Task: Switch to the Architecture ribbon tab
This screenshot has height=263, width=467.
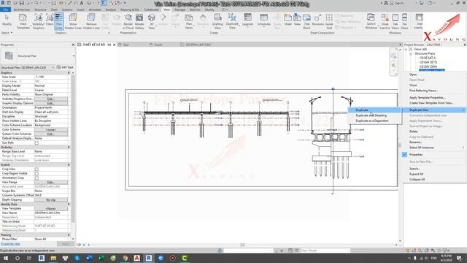Action: (22, 9)
